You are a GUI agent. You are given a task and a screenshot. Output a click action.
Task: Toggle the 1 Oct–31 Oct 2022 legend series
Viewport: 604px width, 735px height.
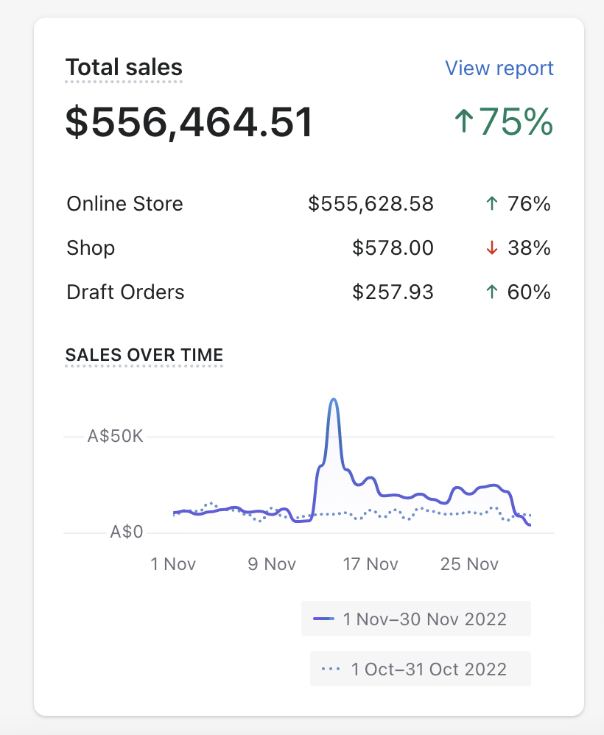421,669
